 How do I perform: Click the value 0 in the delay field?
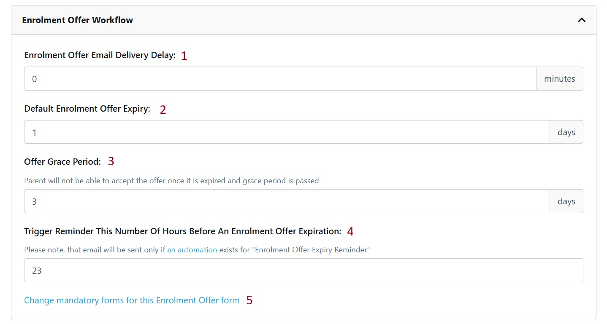click(x=35, y=78)
